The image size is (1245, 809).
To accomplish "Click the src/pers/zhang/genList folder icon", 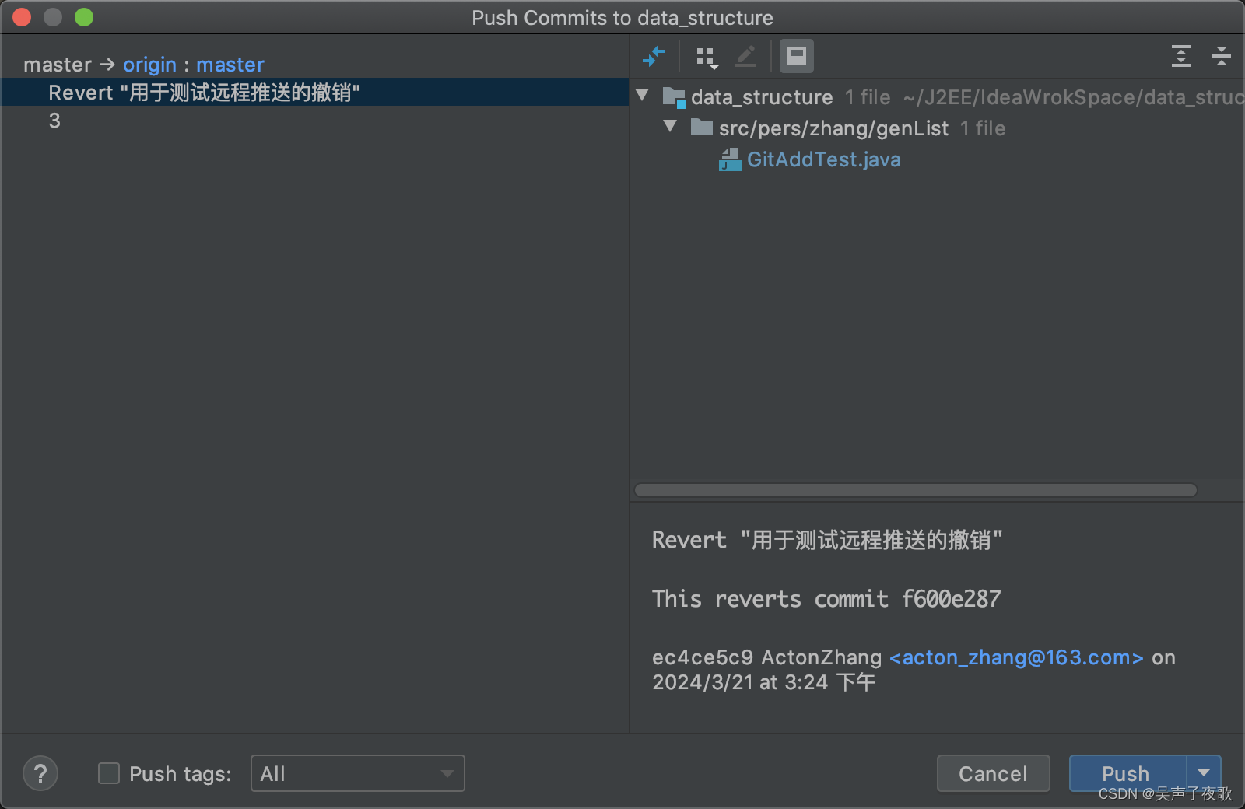I will point(702,127).
